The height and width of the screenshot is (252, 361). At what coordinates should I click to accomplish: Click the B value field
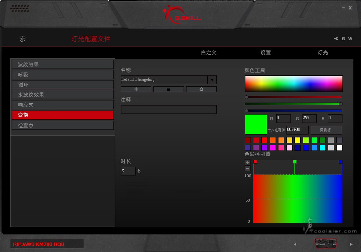coord(335,119)
